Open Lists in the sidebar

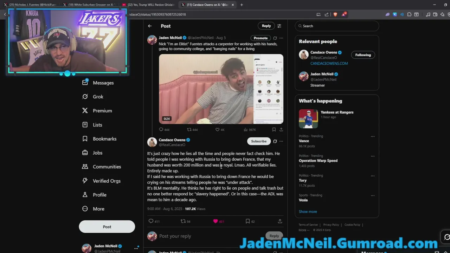pos(92,125)
